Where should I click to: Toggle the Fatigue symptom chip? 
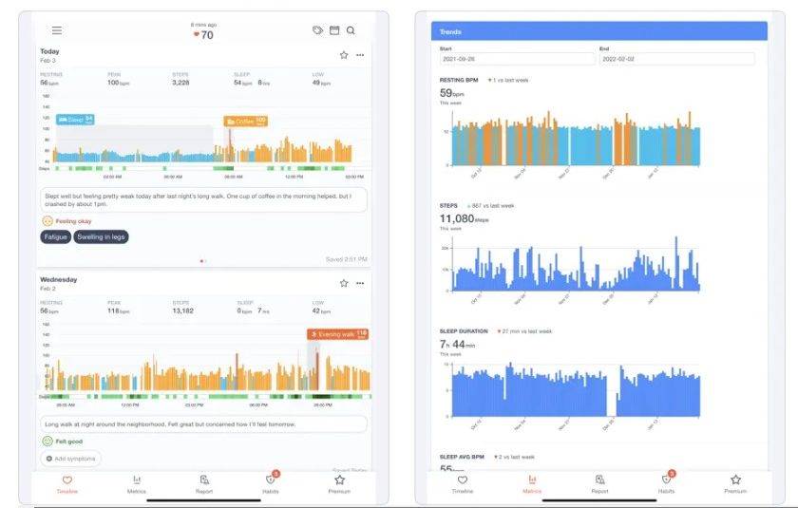(x=56, y=237)
